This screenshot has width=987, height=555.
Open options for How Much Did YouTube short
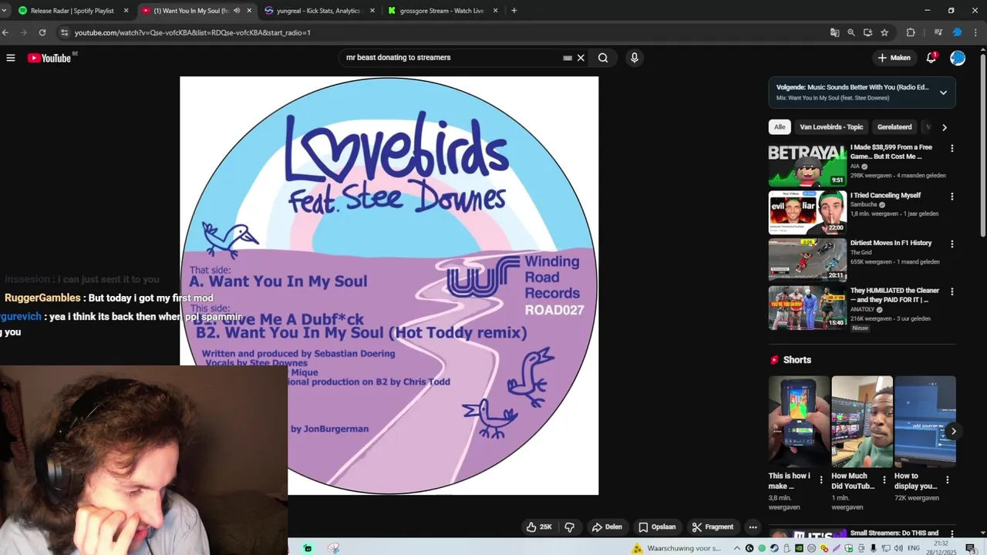tap(884, 480)
